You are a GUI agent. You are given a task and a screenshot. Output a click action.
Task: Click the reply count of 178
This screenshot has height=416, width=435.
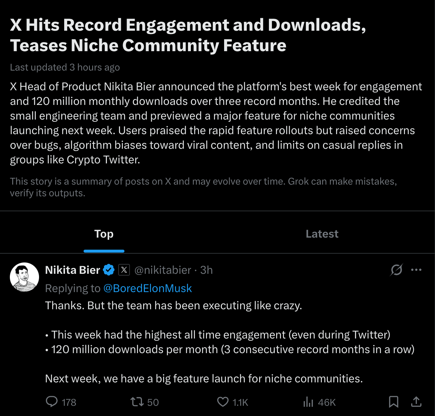click(x=68, y=402)
